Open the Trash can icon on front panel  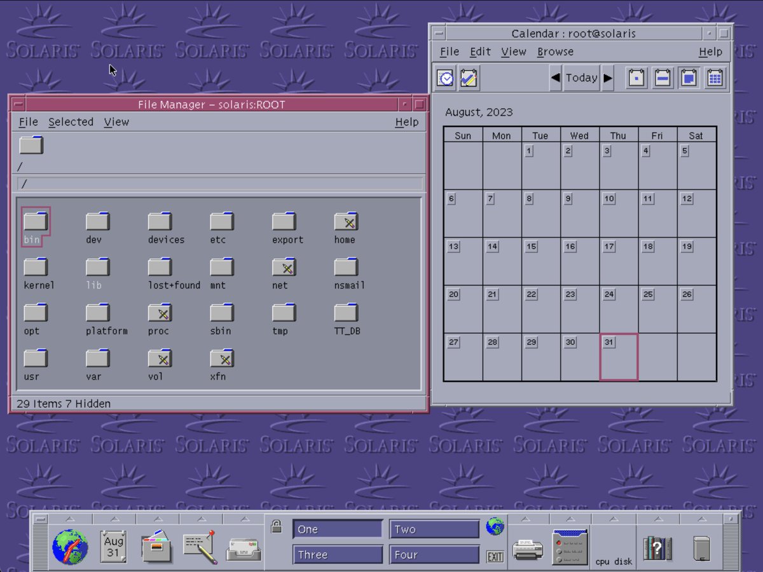[701, 548]
